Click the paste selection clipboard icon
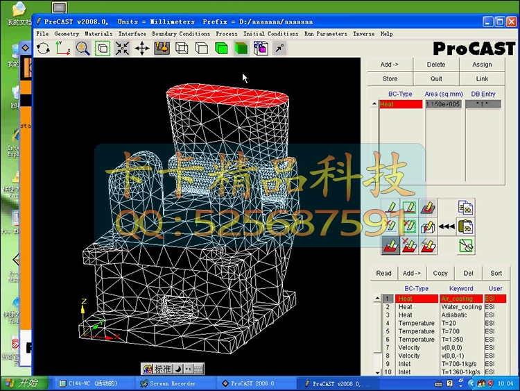This screenshot has width=520, height=391. coord(466,226)
